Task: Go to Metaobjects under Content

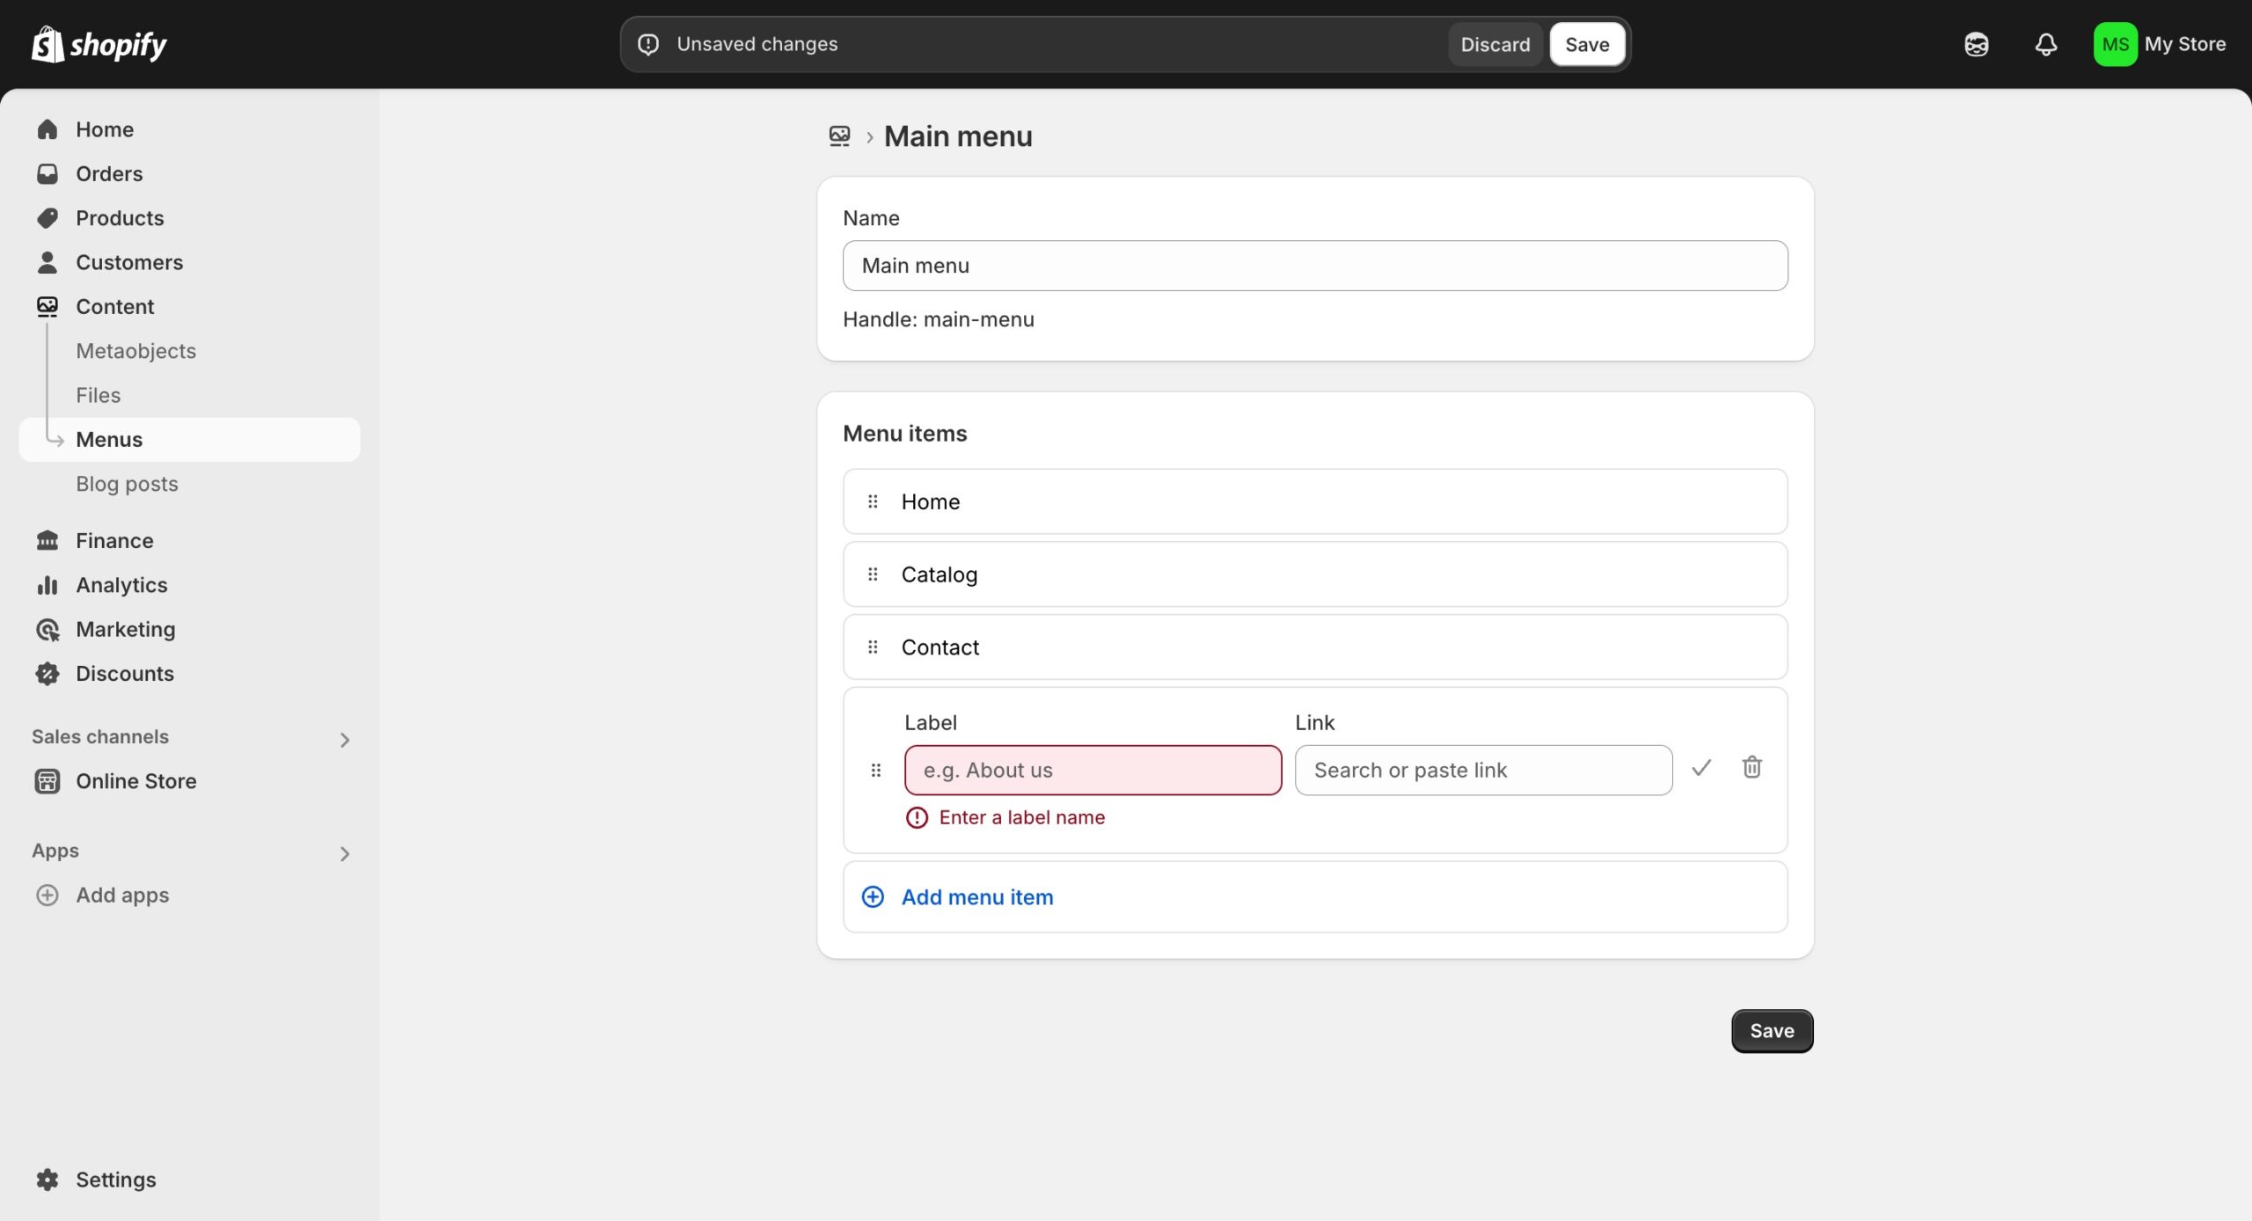Action: 135,351
